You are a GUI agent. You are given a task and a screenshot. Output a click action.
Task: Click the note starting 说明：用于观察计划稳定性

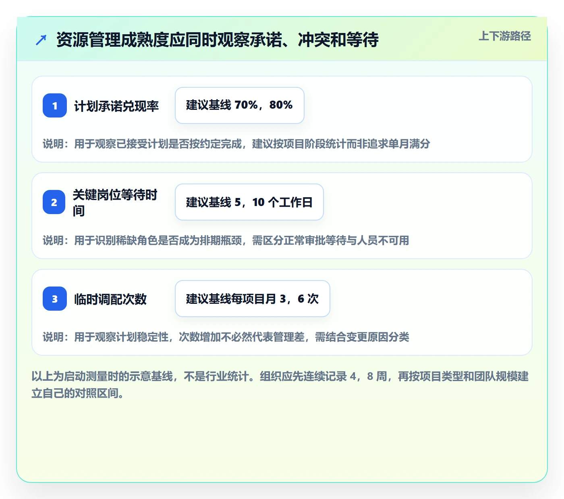[x=226, y=337]
